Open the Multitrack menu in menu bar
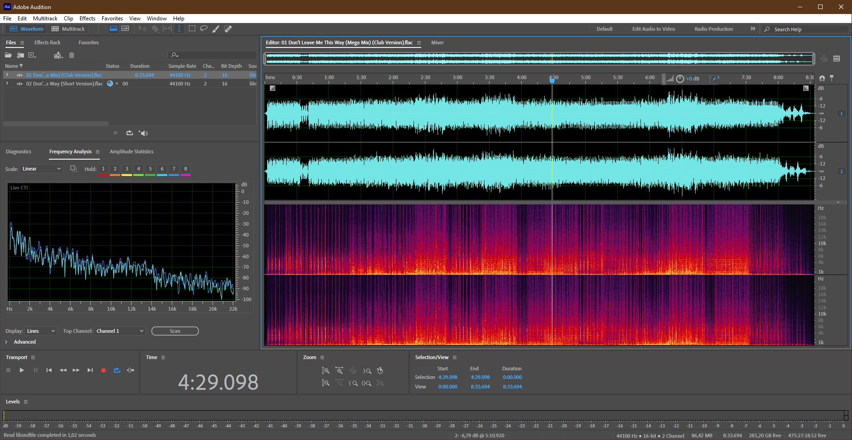This screenshot has width=852, height=440. 45,19
